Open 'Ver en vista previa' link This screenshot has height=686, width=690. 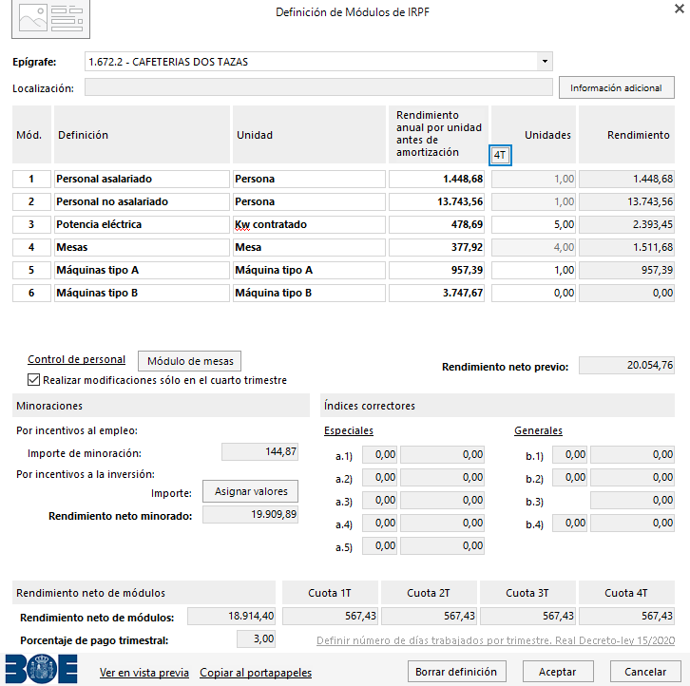144,673
